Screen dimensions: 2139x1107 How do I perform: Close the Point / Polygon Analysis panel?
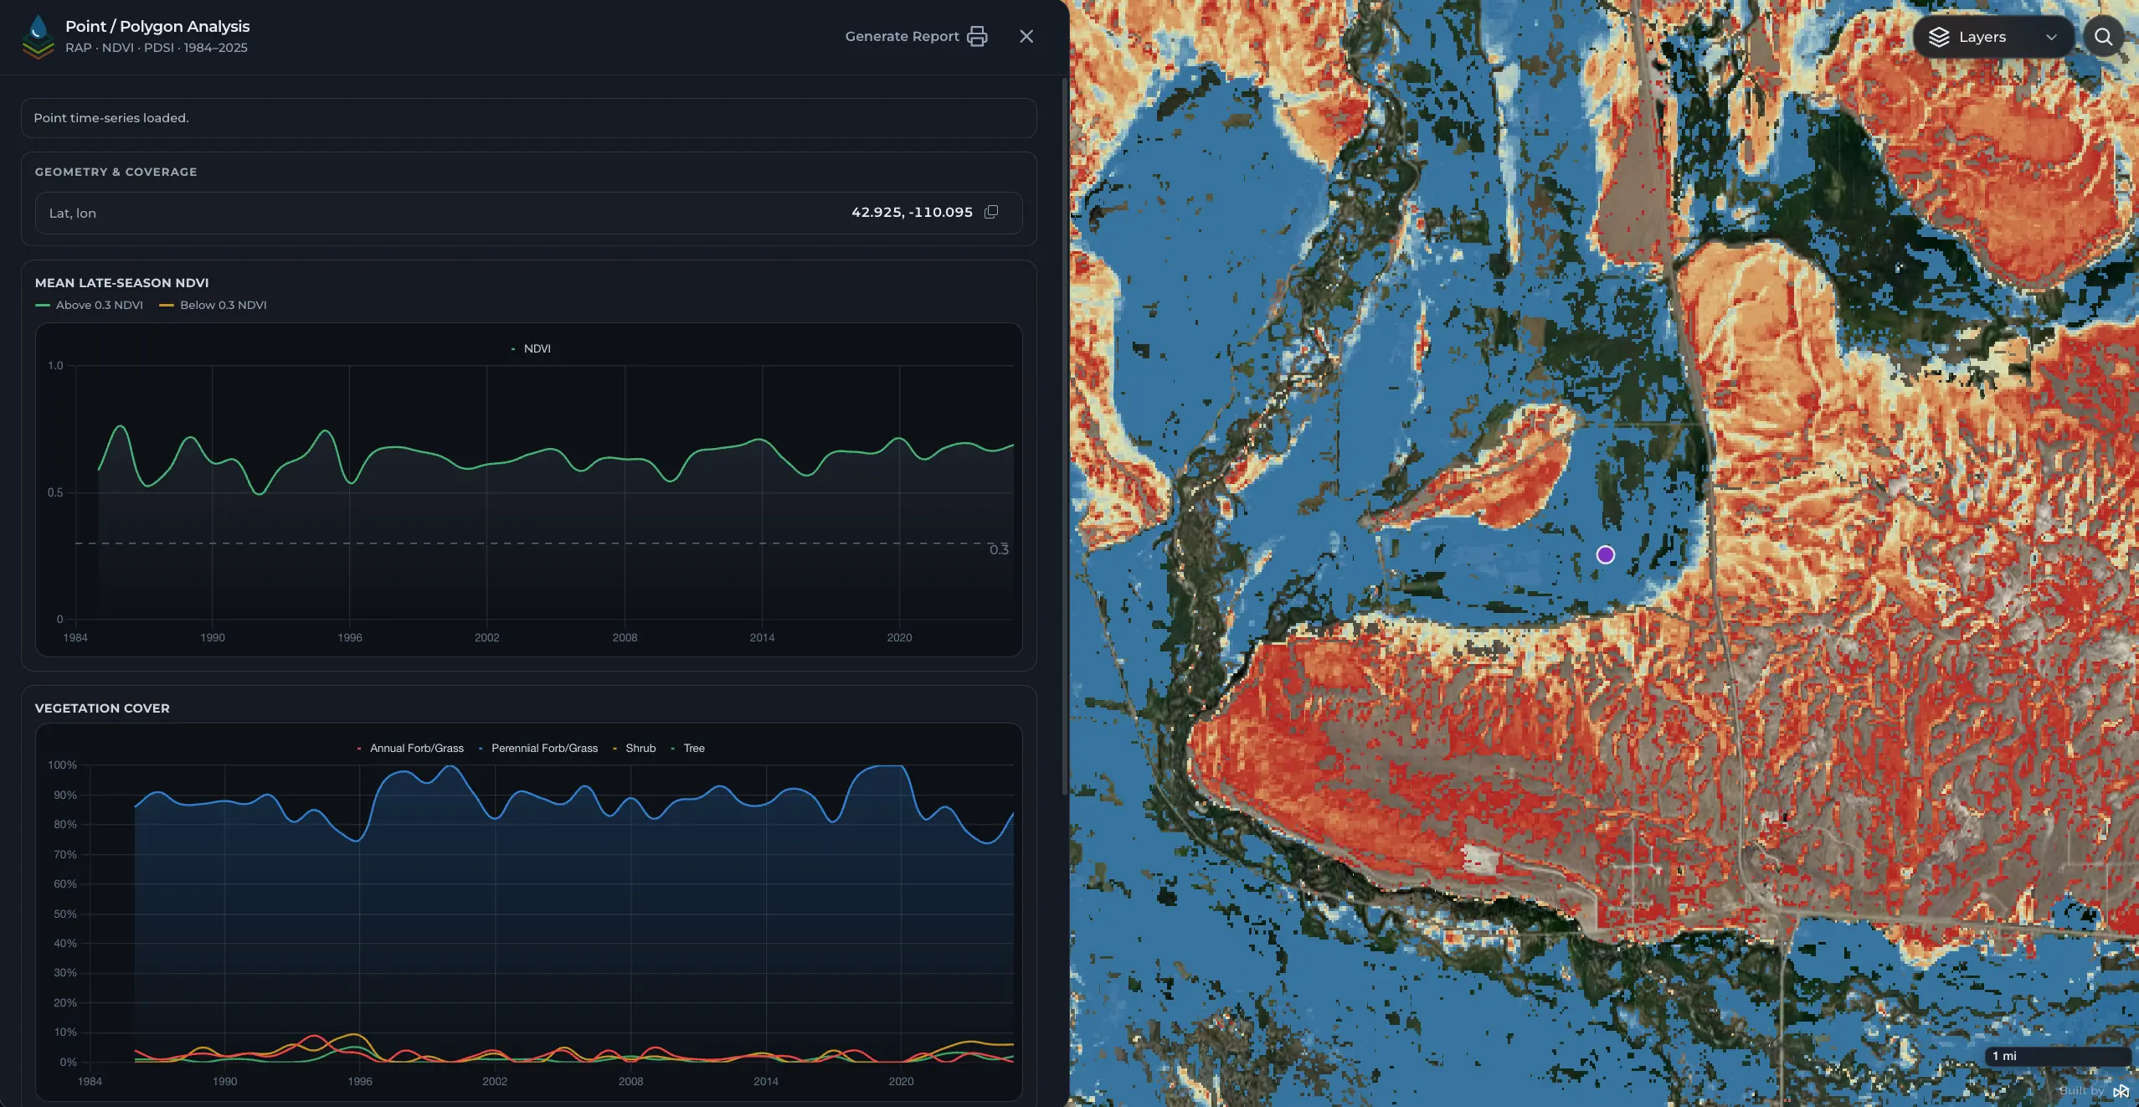[1026, 36]
